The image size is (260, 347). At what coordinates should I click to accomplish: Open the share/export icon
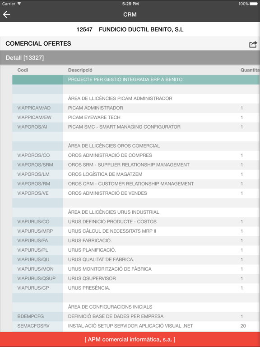coord(253,44)
